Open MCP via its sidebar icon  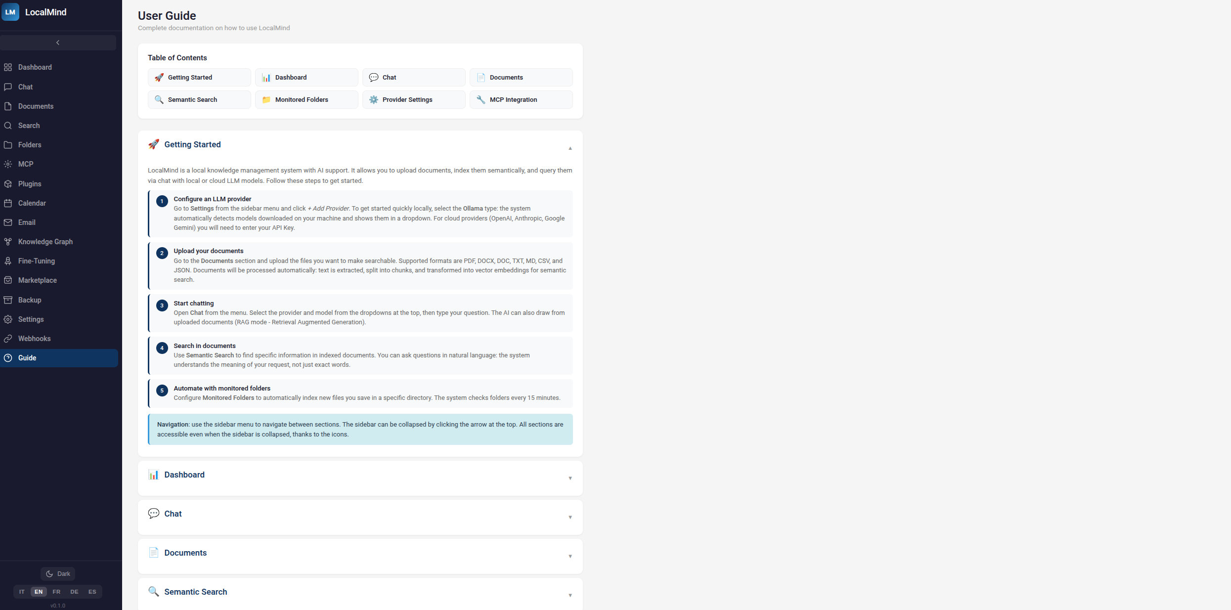(8, 164)
